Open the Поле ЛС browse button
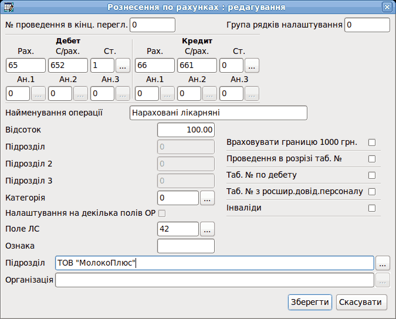The height and width of the screenshot is (319, 396). [x=207, y=229]
